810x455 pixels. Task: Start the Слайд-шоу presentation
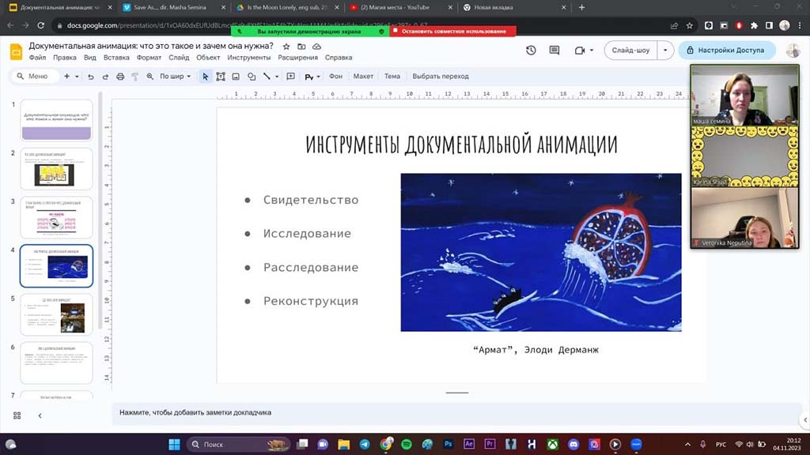[630, 50]
